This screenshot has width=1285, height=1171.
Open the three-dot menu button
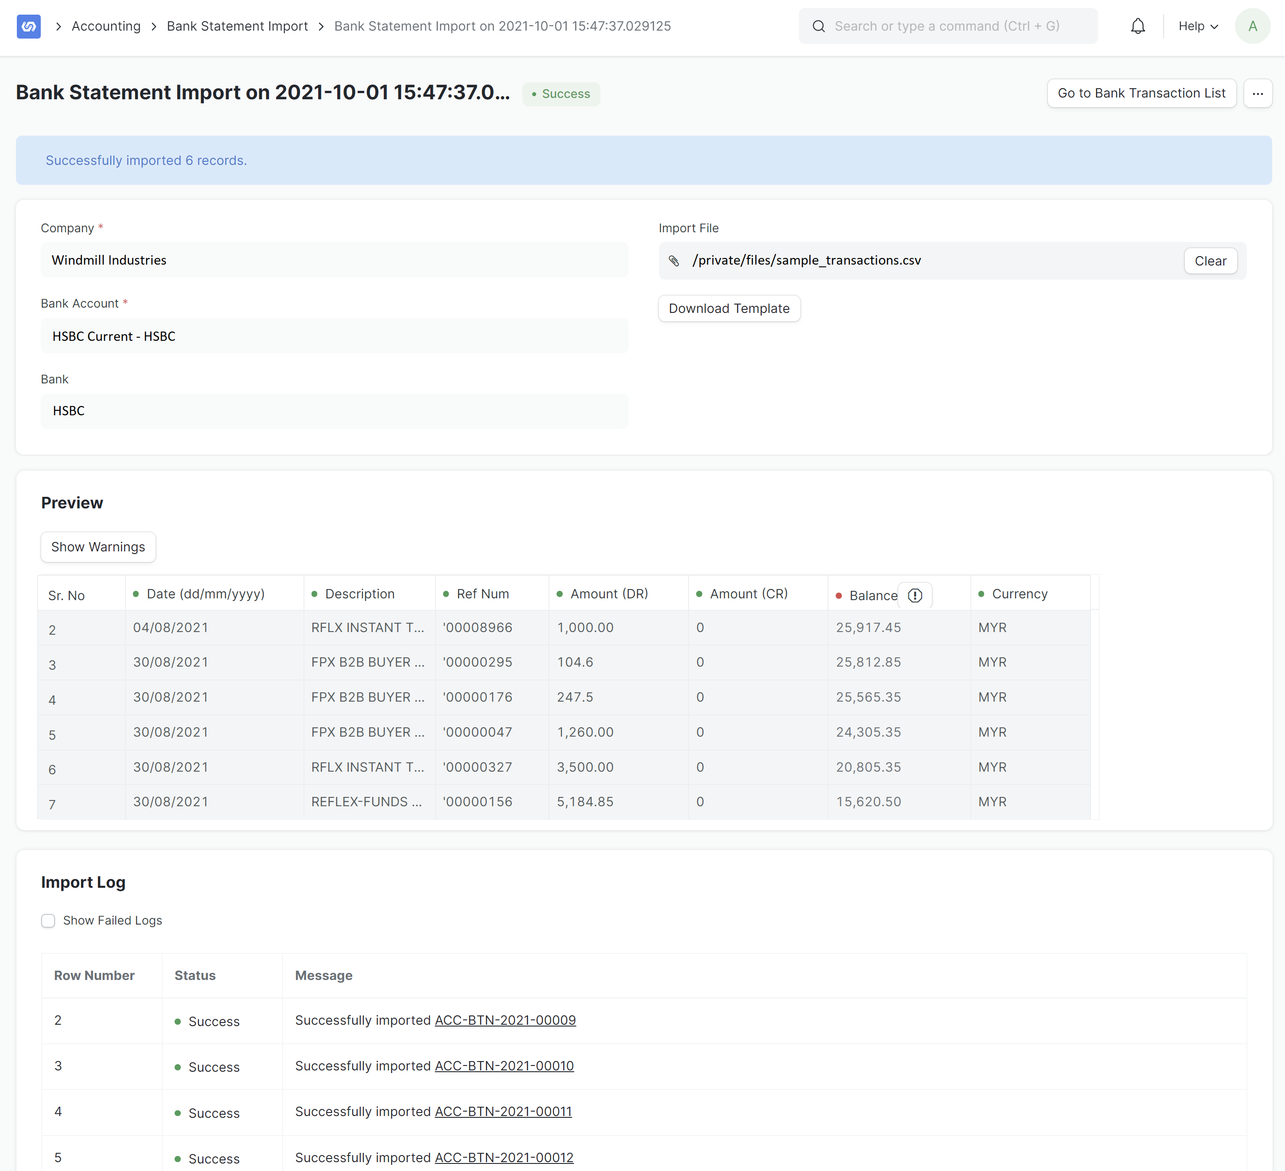[1258, 94]
